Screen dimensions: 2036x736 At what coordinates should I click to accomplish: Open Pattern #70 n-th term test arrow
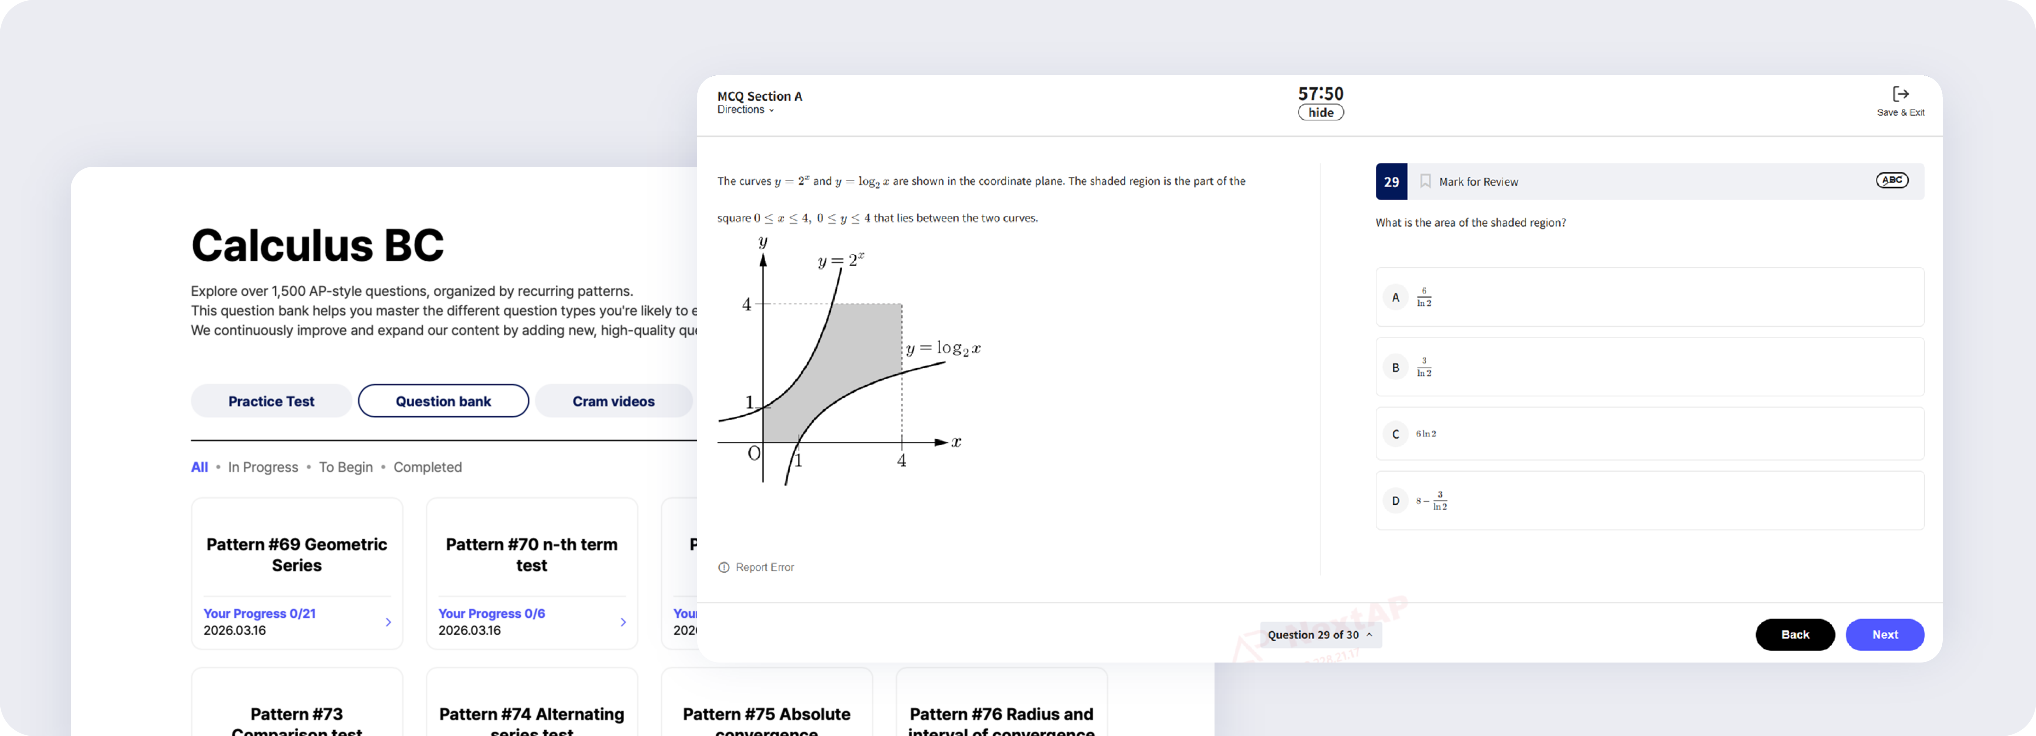point(623,622)
